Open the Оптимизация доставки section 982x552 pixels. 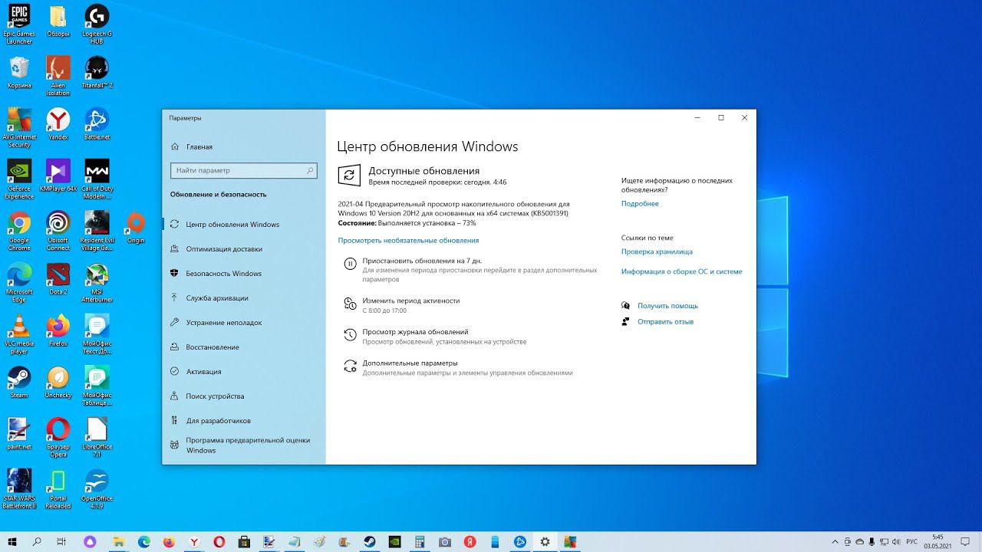244,249
